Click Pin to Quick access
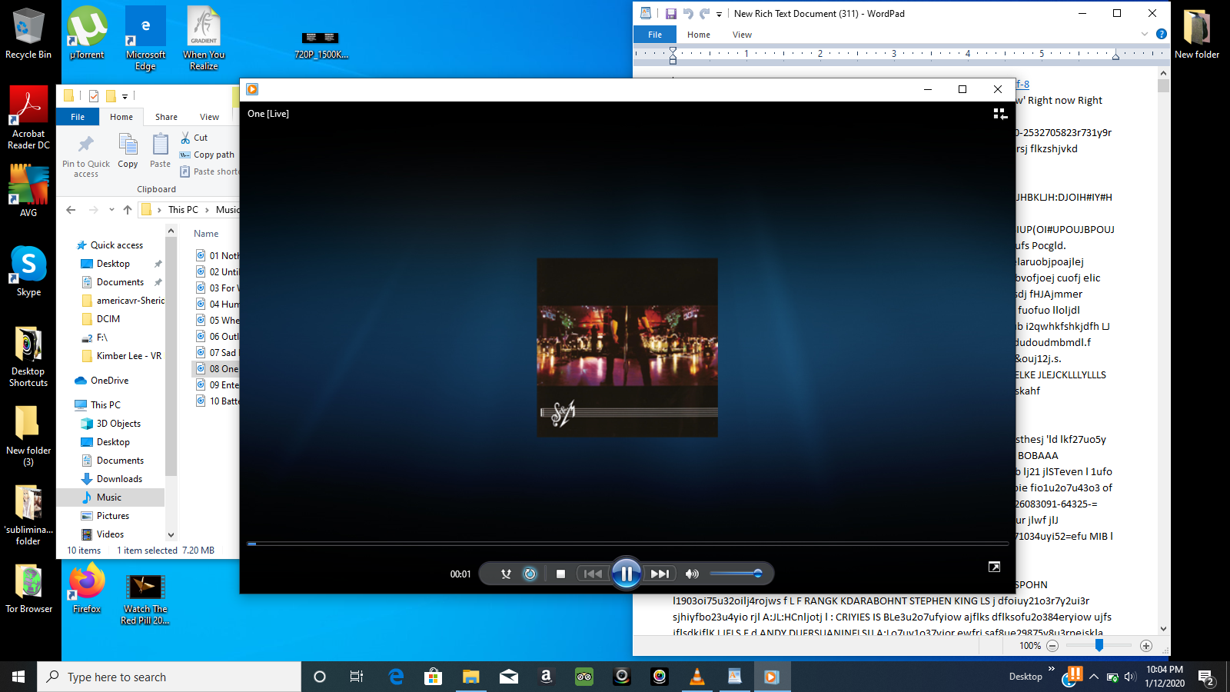The height and width of the screenshot is (692, 1230). (x=86, y=156)
